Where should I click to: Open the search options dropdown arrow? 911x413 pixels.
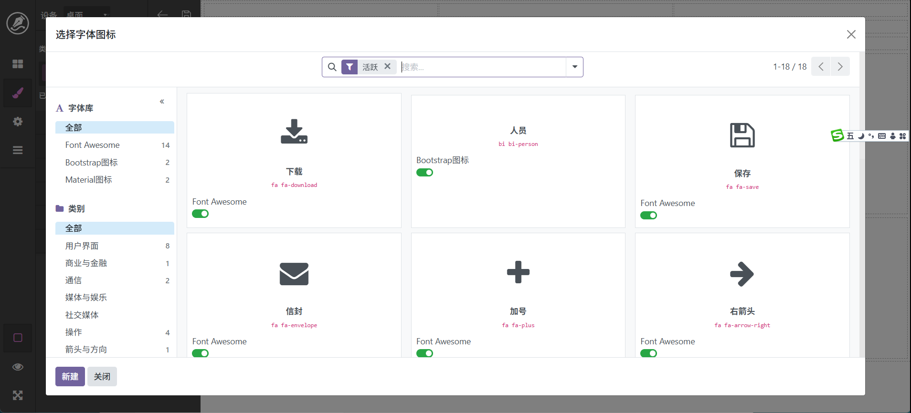(574, 67)
